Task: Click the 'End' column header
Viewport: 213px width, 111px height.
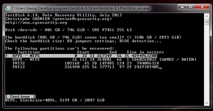Action: click(x=113, y=52)
